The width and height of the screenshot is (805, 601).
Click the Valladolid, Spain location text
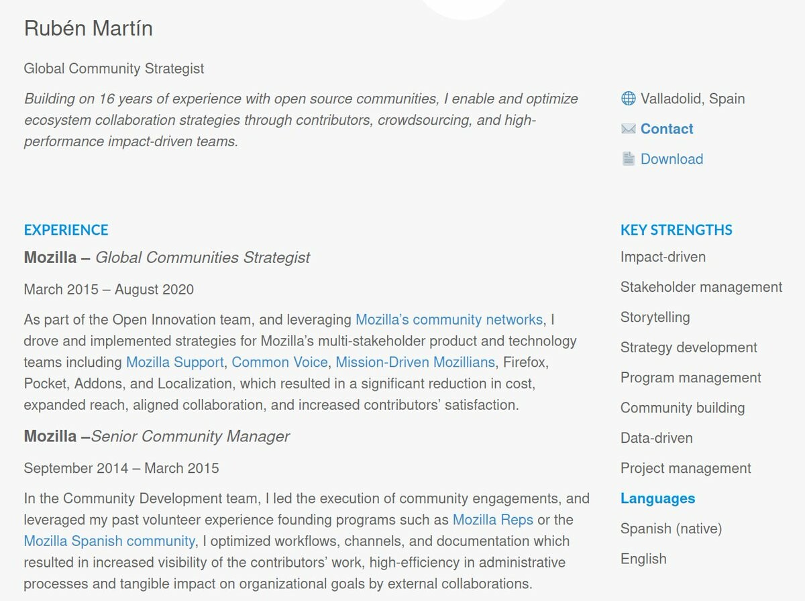point(692,99)
